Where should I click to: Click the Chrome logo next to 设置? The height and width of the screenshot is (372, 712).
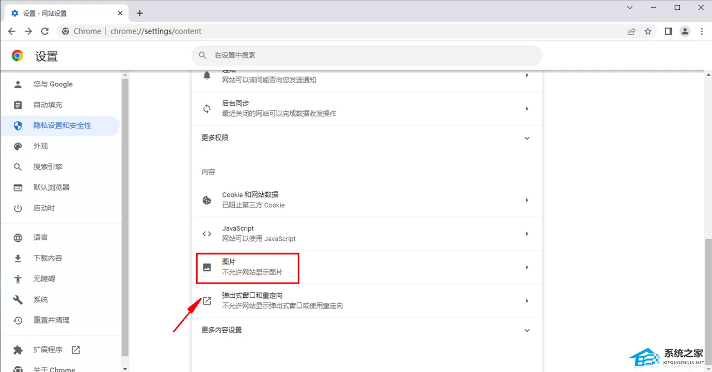(18, 56)
